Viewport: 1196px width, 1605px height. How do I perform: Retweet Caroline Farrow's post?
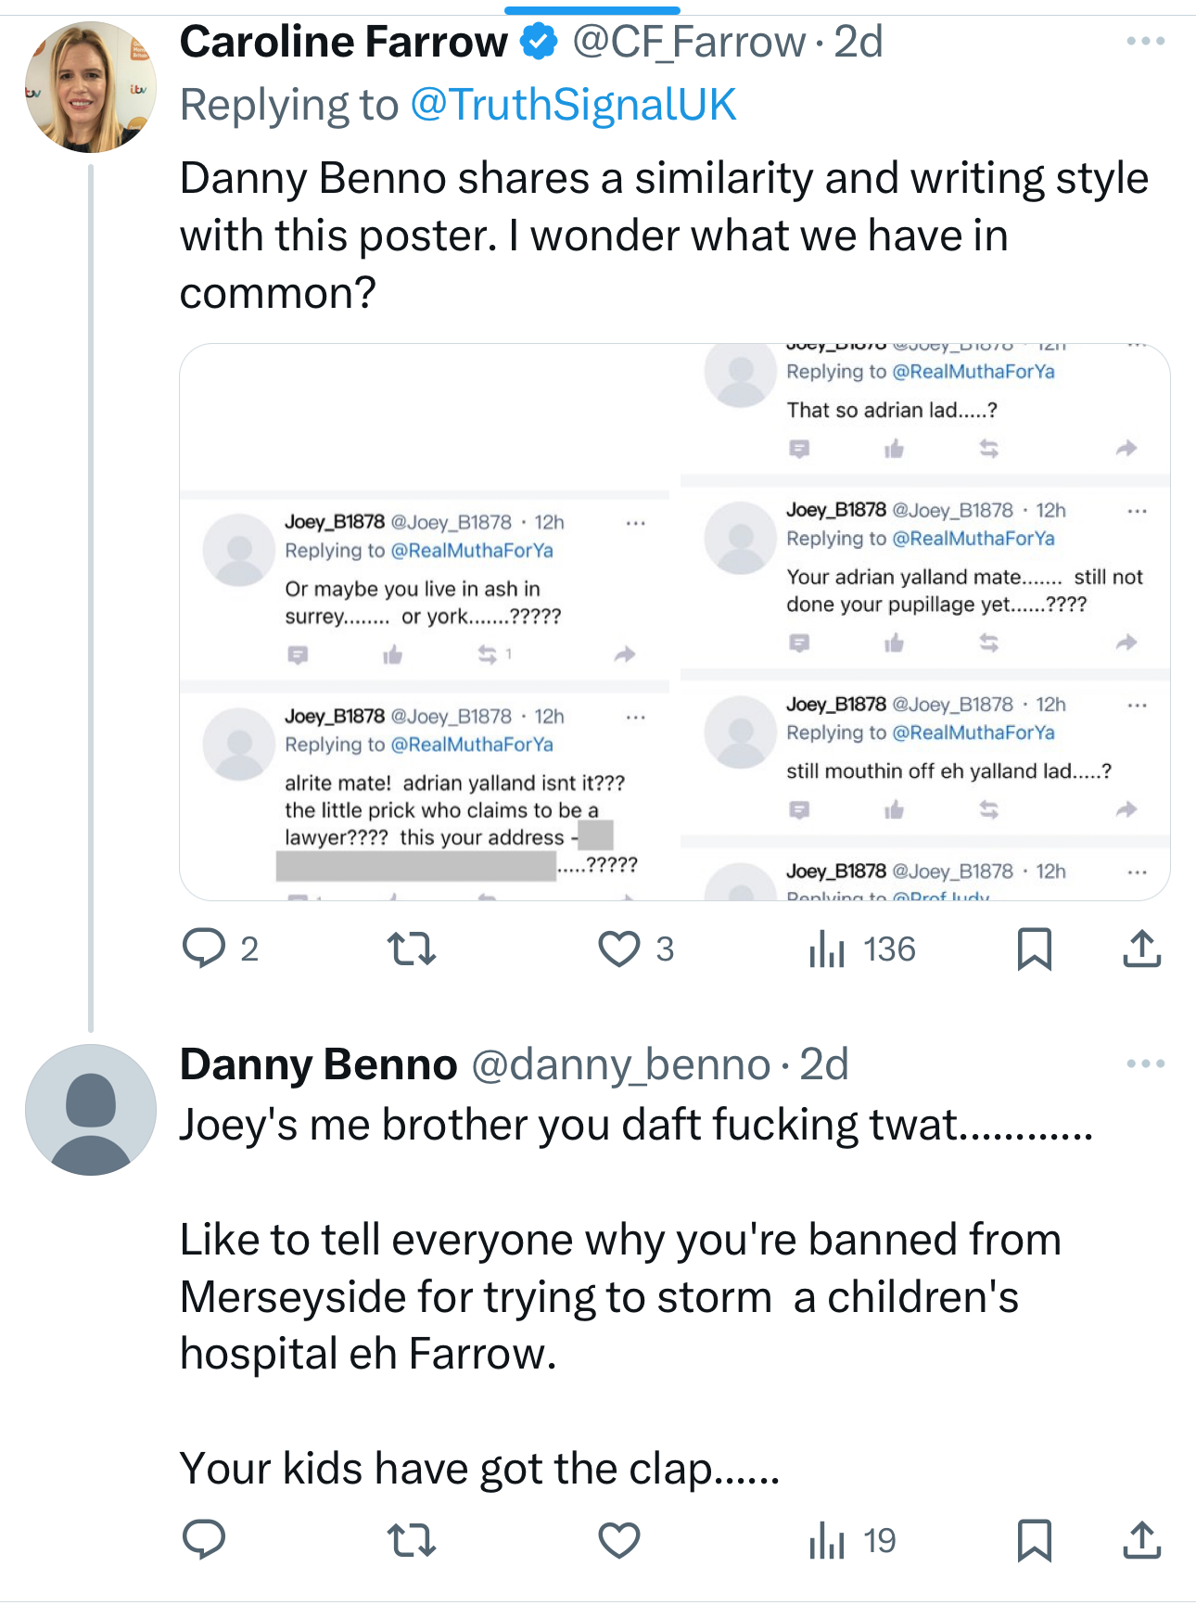click(411, 949)
